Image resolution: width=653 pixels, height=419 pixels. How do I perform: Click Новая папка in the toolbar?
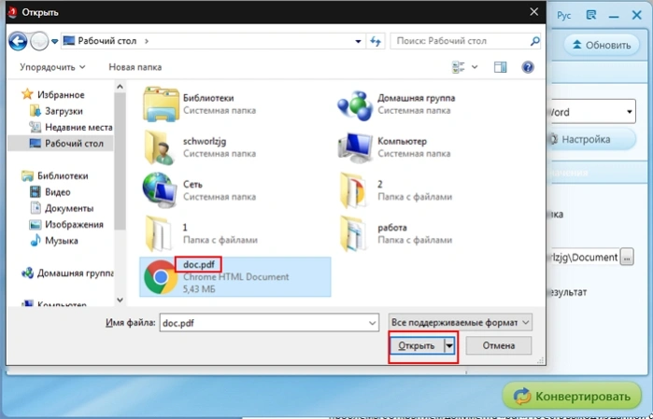coord(135,67)
